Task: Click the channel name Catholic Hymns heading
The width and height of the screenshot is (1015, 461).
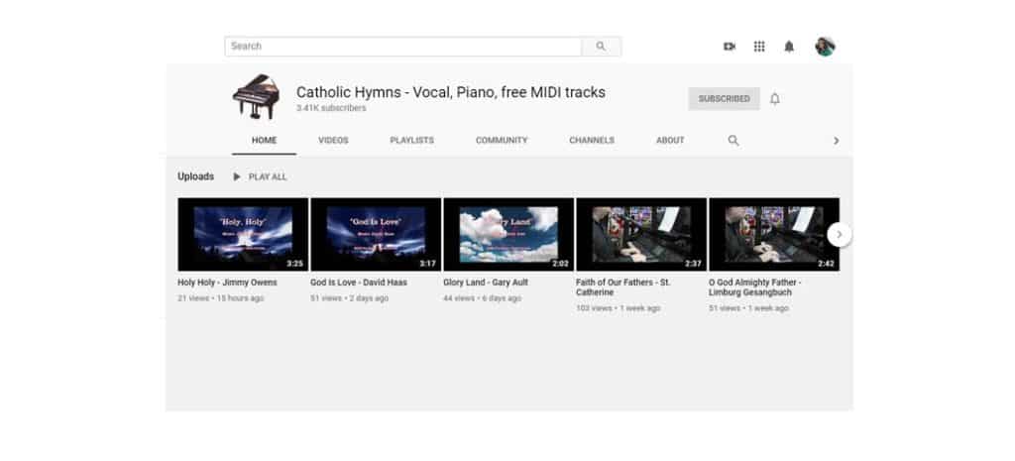Action: [x=451, y=92]
